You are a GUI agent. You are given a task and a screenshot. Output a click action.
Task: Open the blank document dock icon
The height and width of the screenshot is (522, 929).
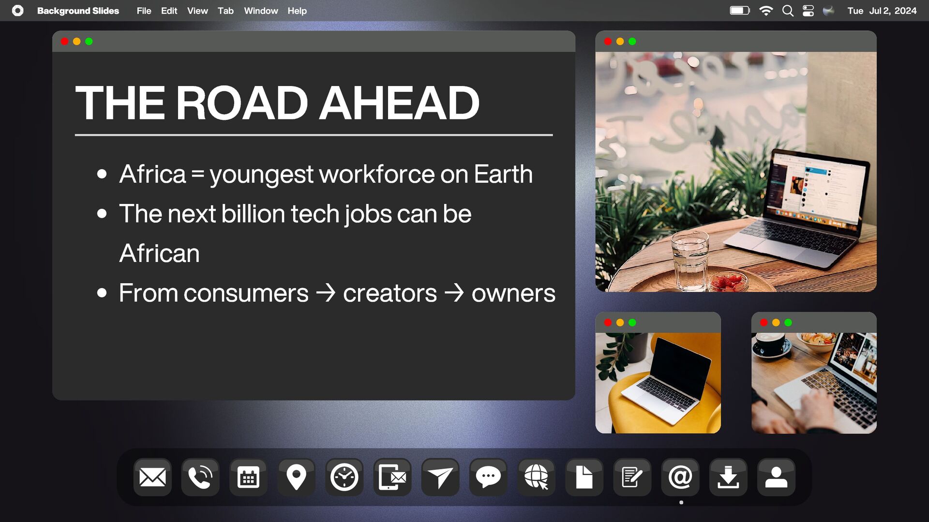(x=584, y=478)
